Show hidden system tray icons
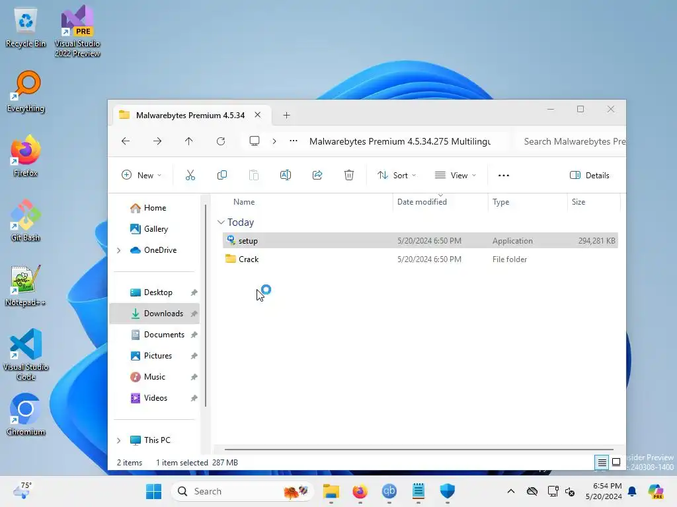 coord(511,491)
